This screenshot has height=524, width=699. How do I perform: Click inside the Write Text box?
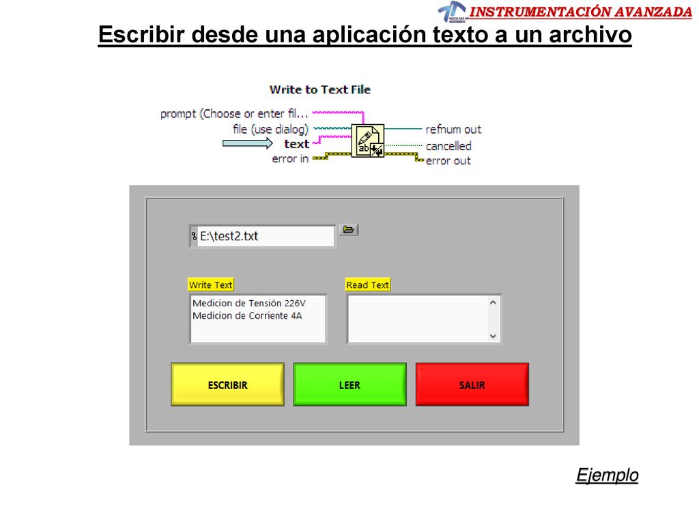click(258, 319)
